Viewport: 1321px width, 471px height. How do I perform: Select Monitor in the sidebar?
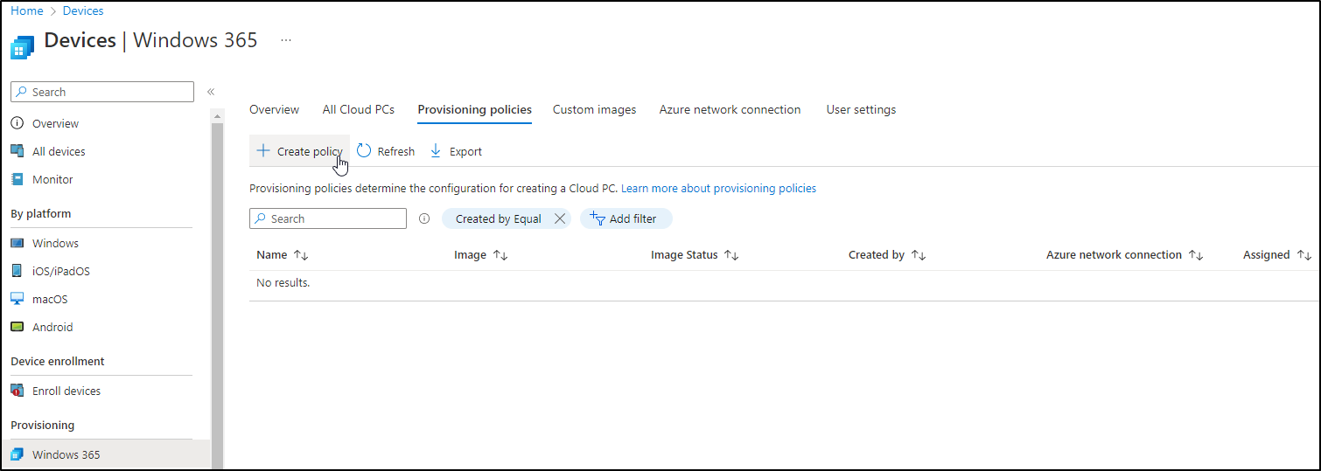coord(52,179)
